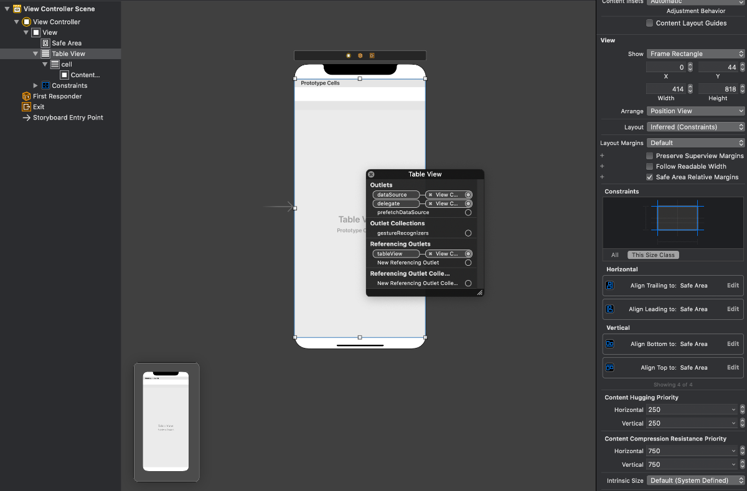Expand the Constraints node in outline
The width and height of the screenshot is (747, 491).
pyautogui.click(x=35, y=85)
